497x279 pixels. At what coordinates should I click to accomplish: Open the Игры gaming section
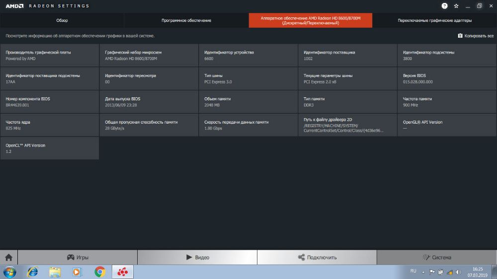pos(78,257)
